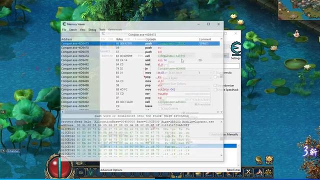Open the Search menu in Memory Viewer

click(x=73, y=30)
